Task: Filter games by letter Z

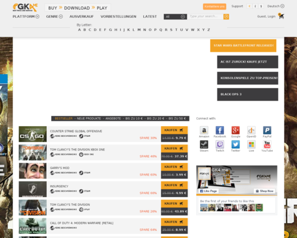Action: coord(208,30)
